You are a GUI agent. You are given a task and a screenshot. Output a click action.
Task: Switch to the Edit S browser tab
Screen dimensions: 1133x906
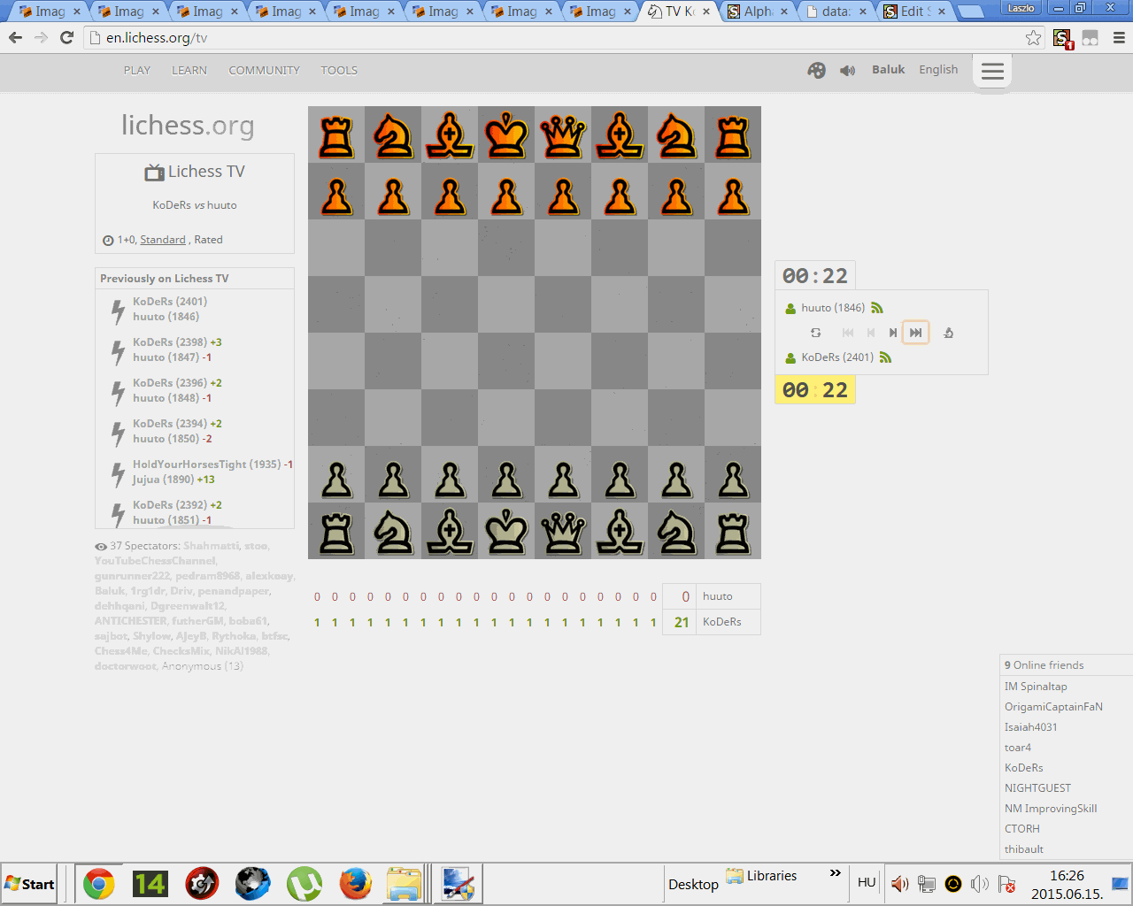tap(915, 12)
